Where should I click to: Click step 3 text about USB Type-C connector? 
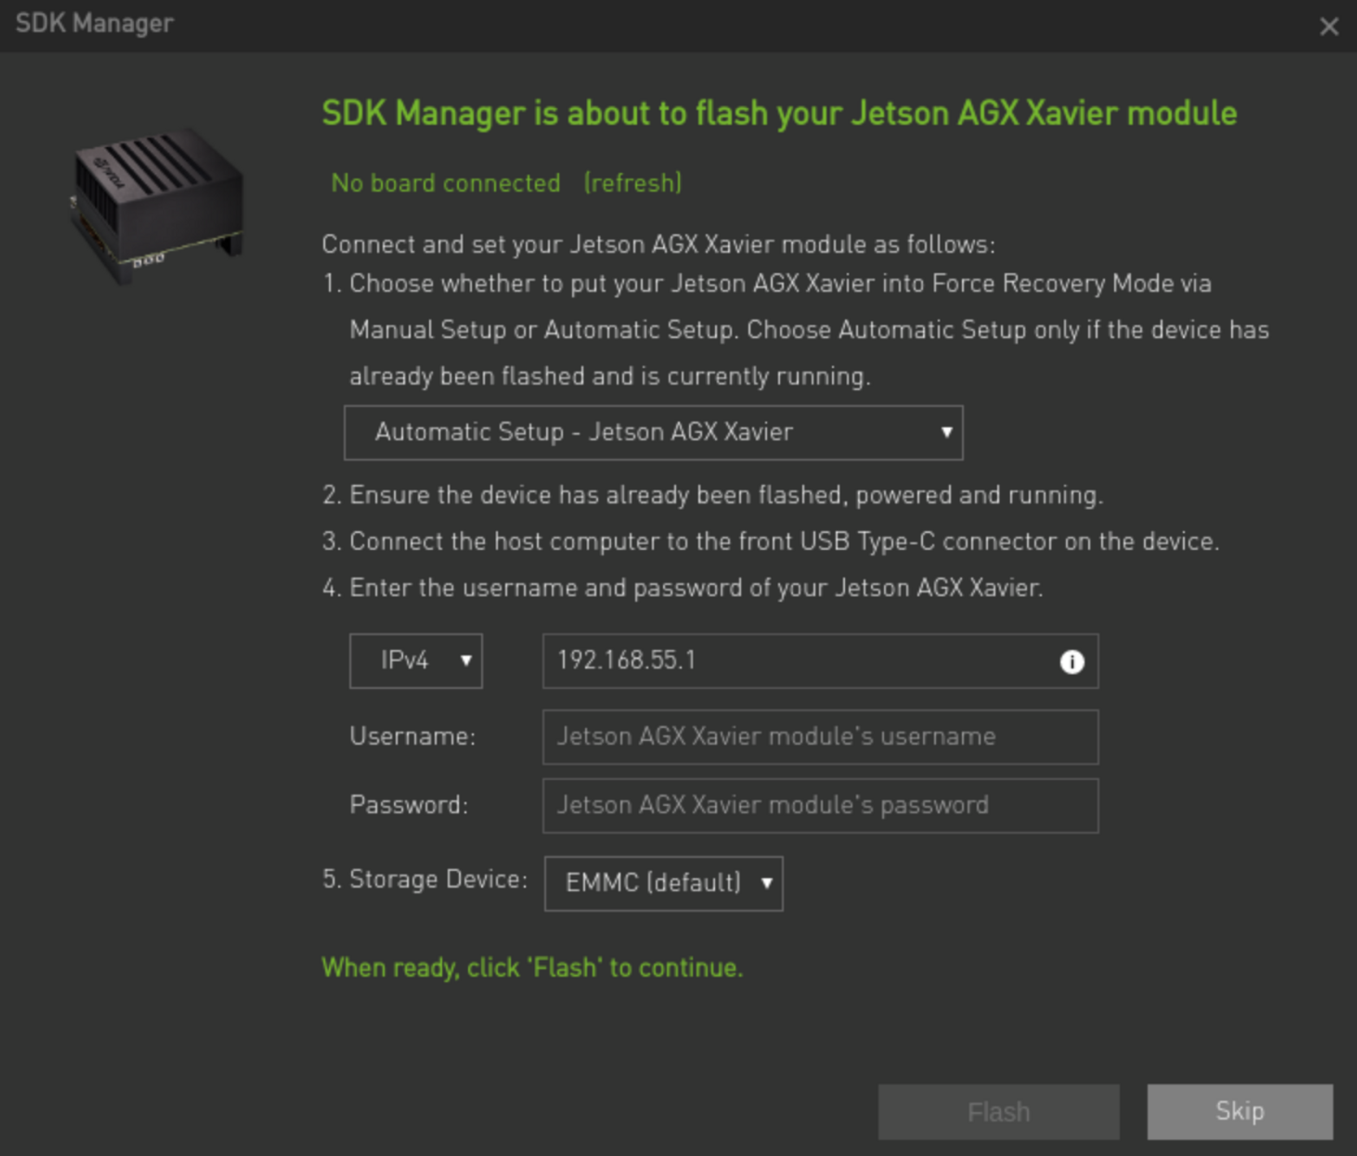[x=771, y=542]
